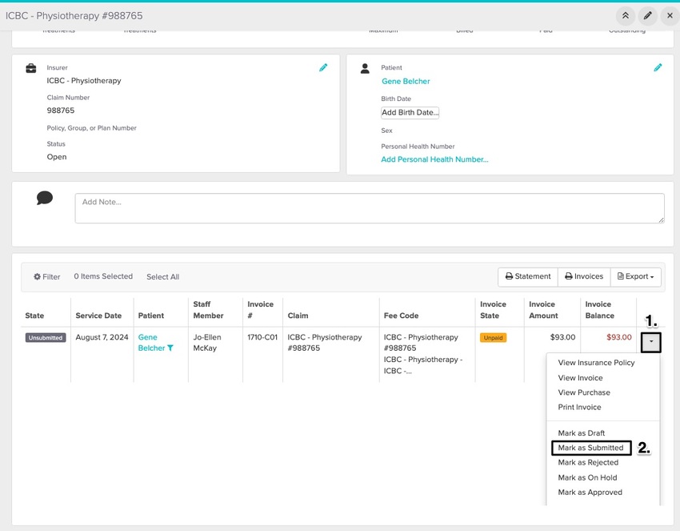This screenshot has height=531, width=680.
Task: Click Select All items
Action: point(162,276)
